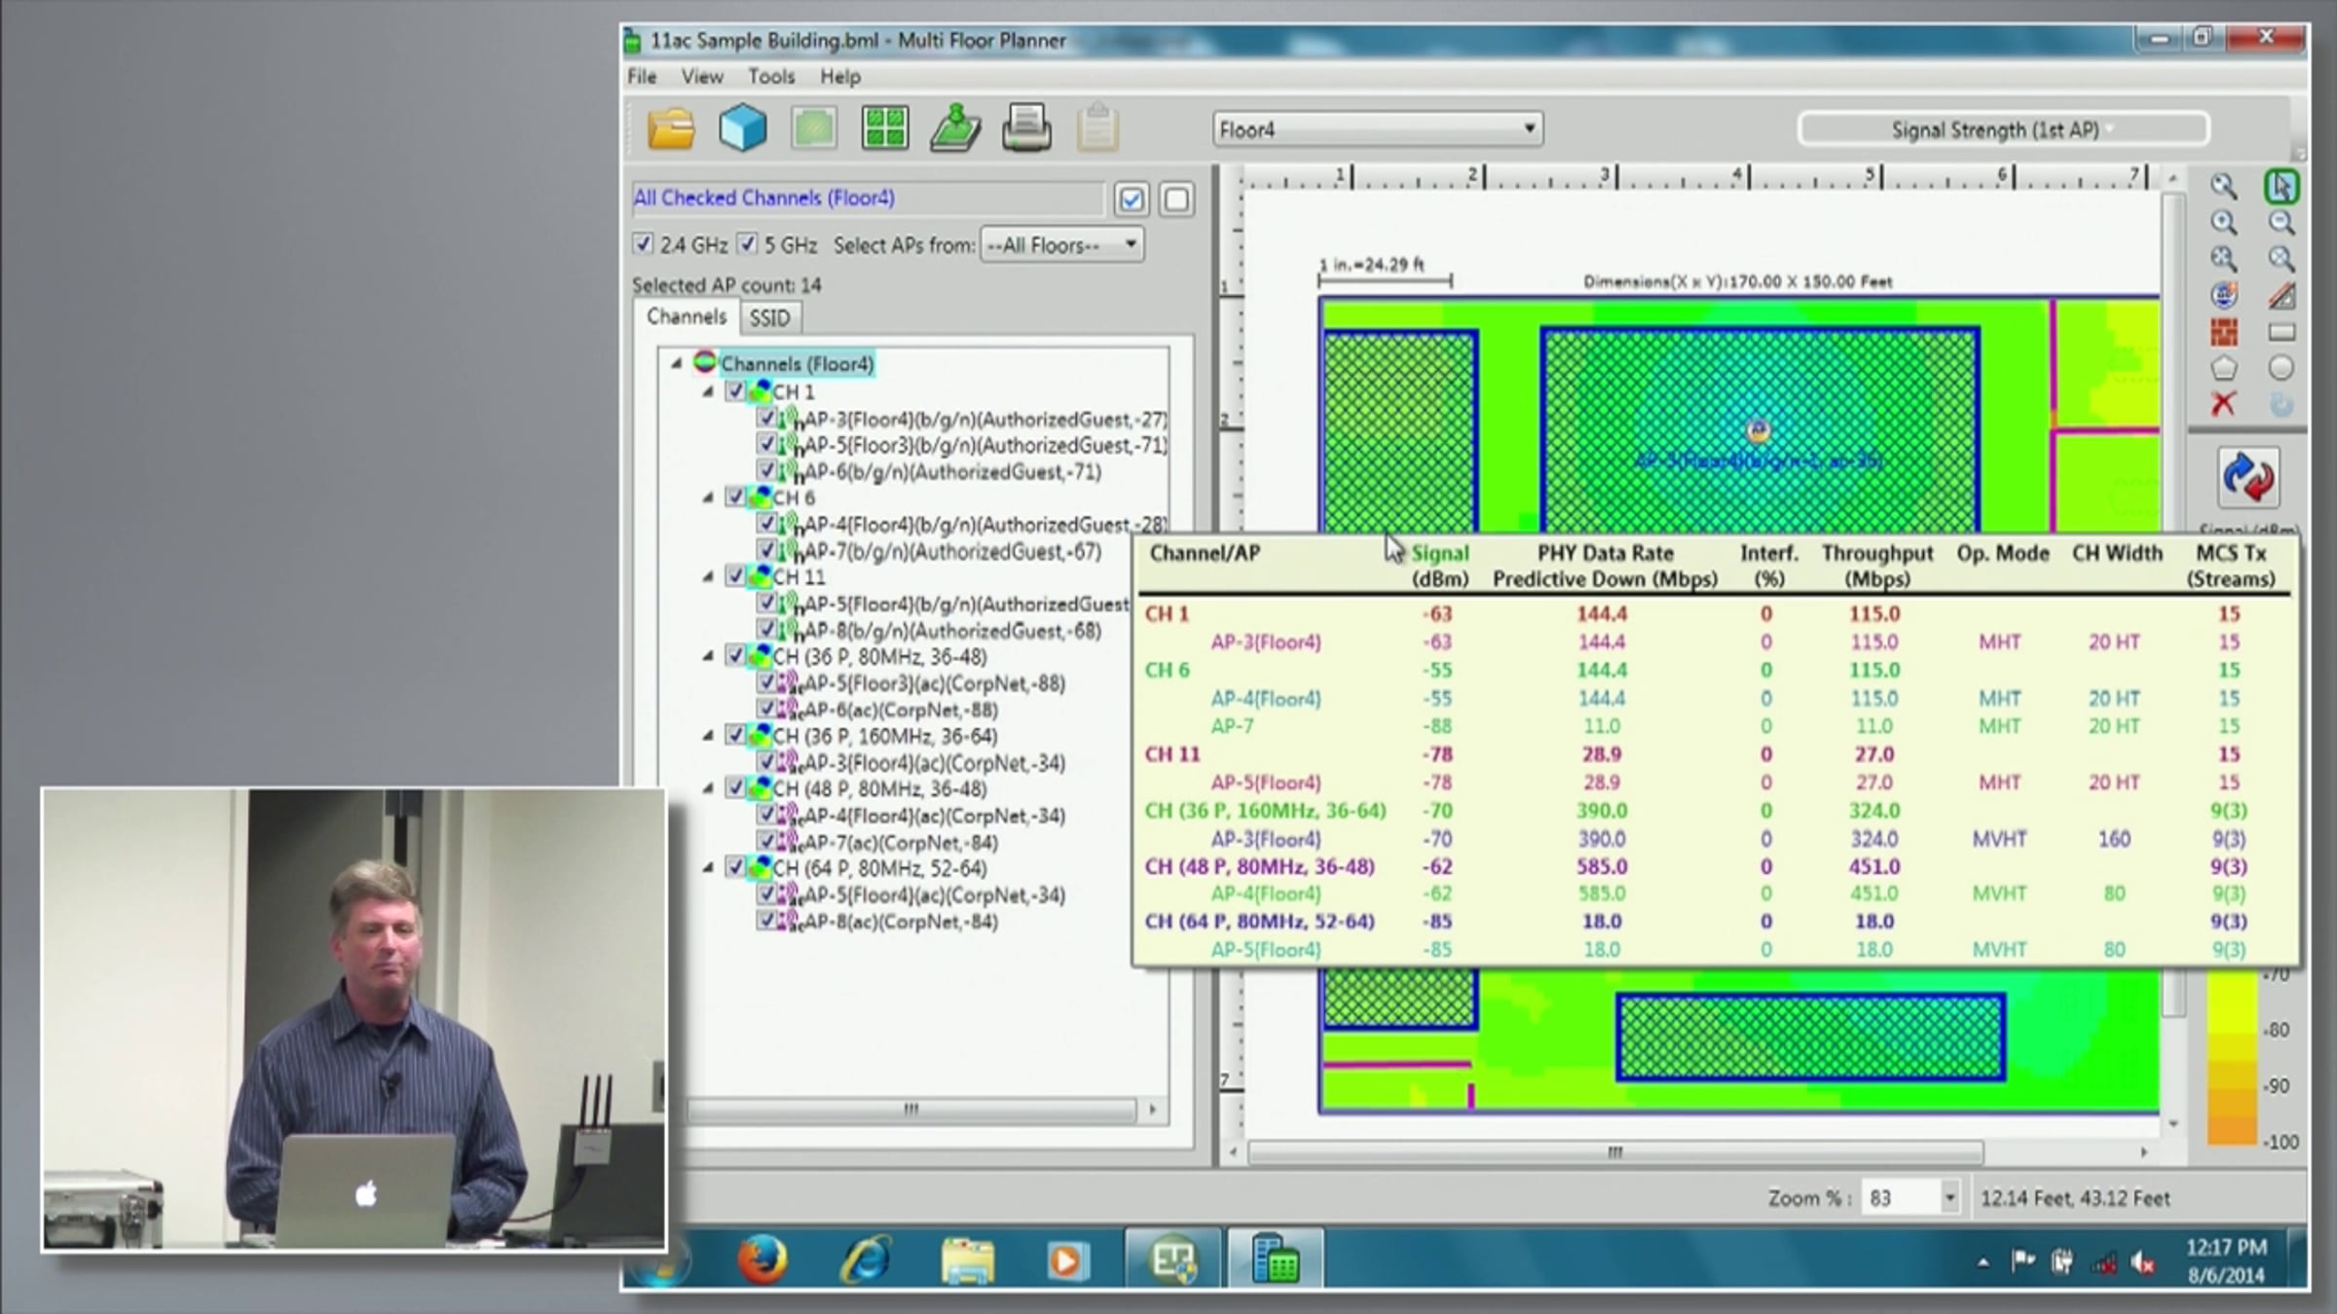Launch Firefox from the taskbar
This screenshot has height=1314, width=2337.
point(761,1260)
